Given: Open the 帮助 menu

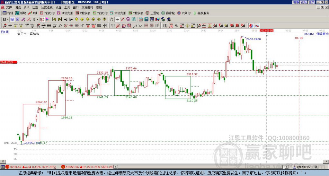Looking at the screenshot, I should click(x=99, y=7).
